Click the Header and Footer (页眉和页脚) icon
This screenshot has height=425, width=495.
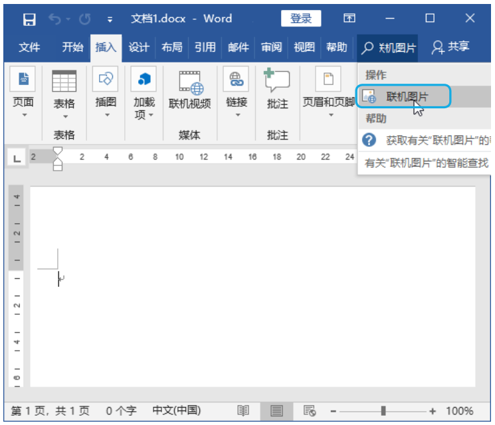[x=328, y=89]
